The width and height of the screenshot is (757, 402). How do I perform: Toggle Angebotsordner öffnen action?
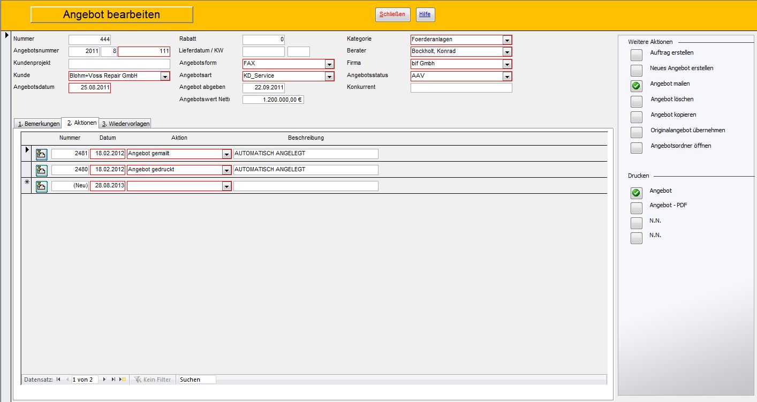(x=637, y=148)
